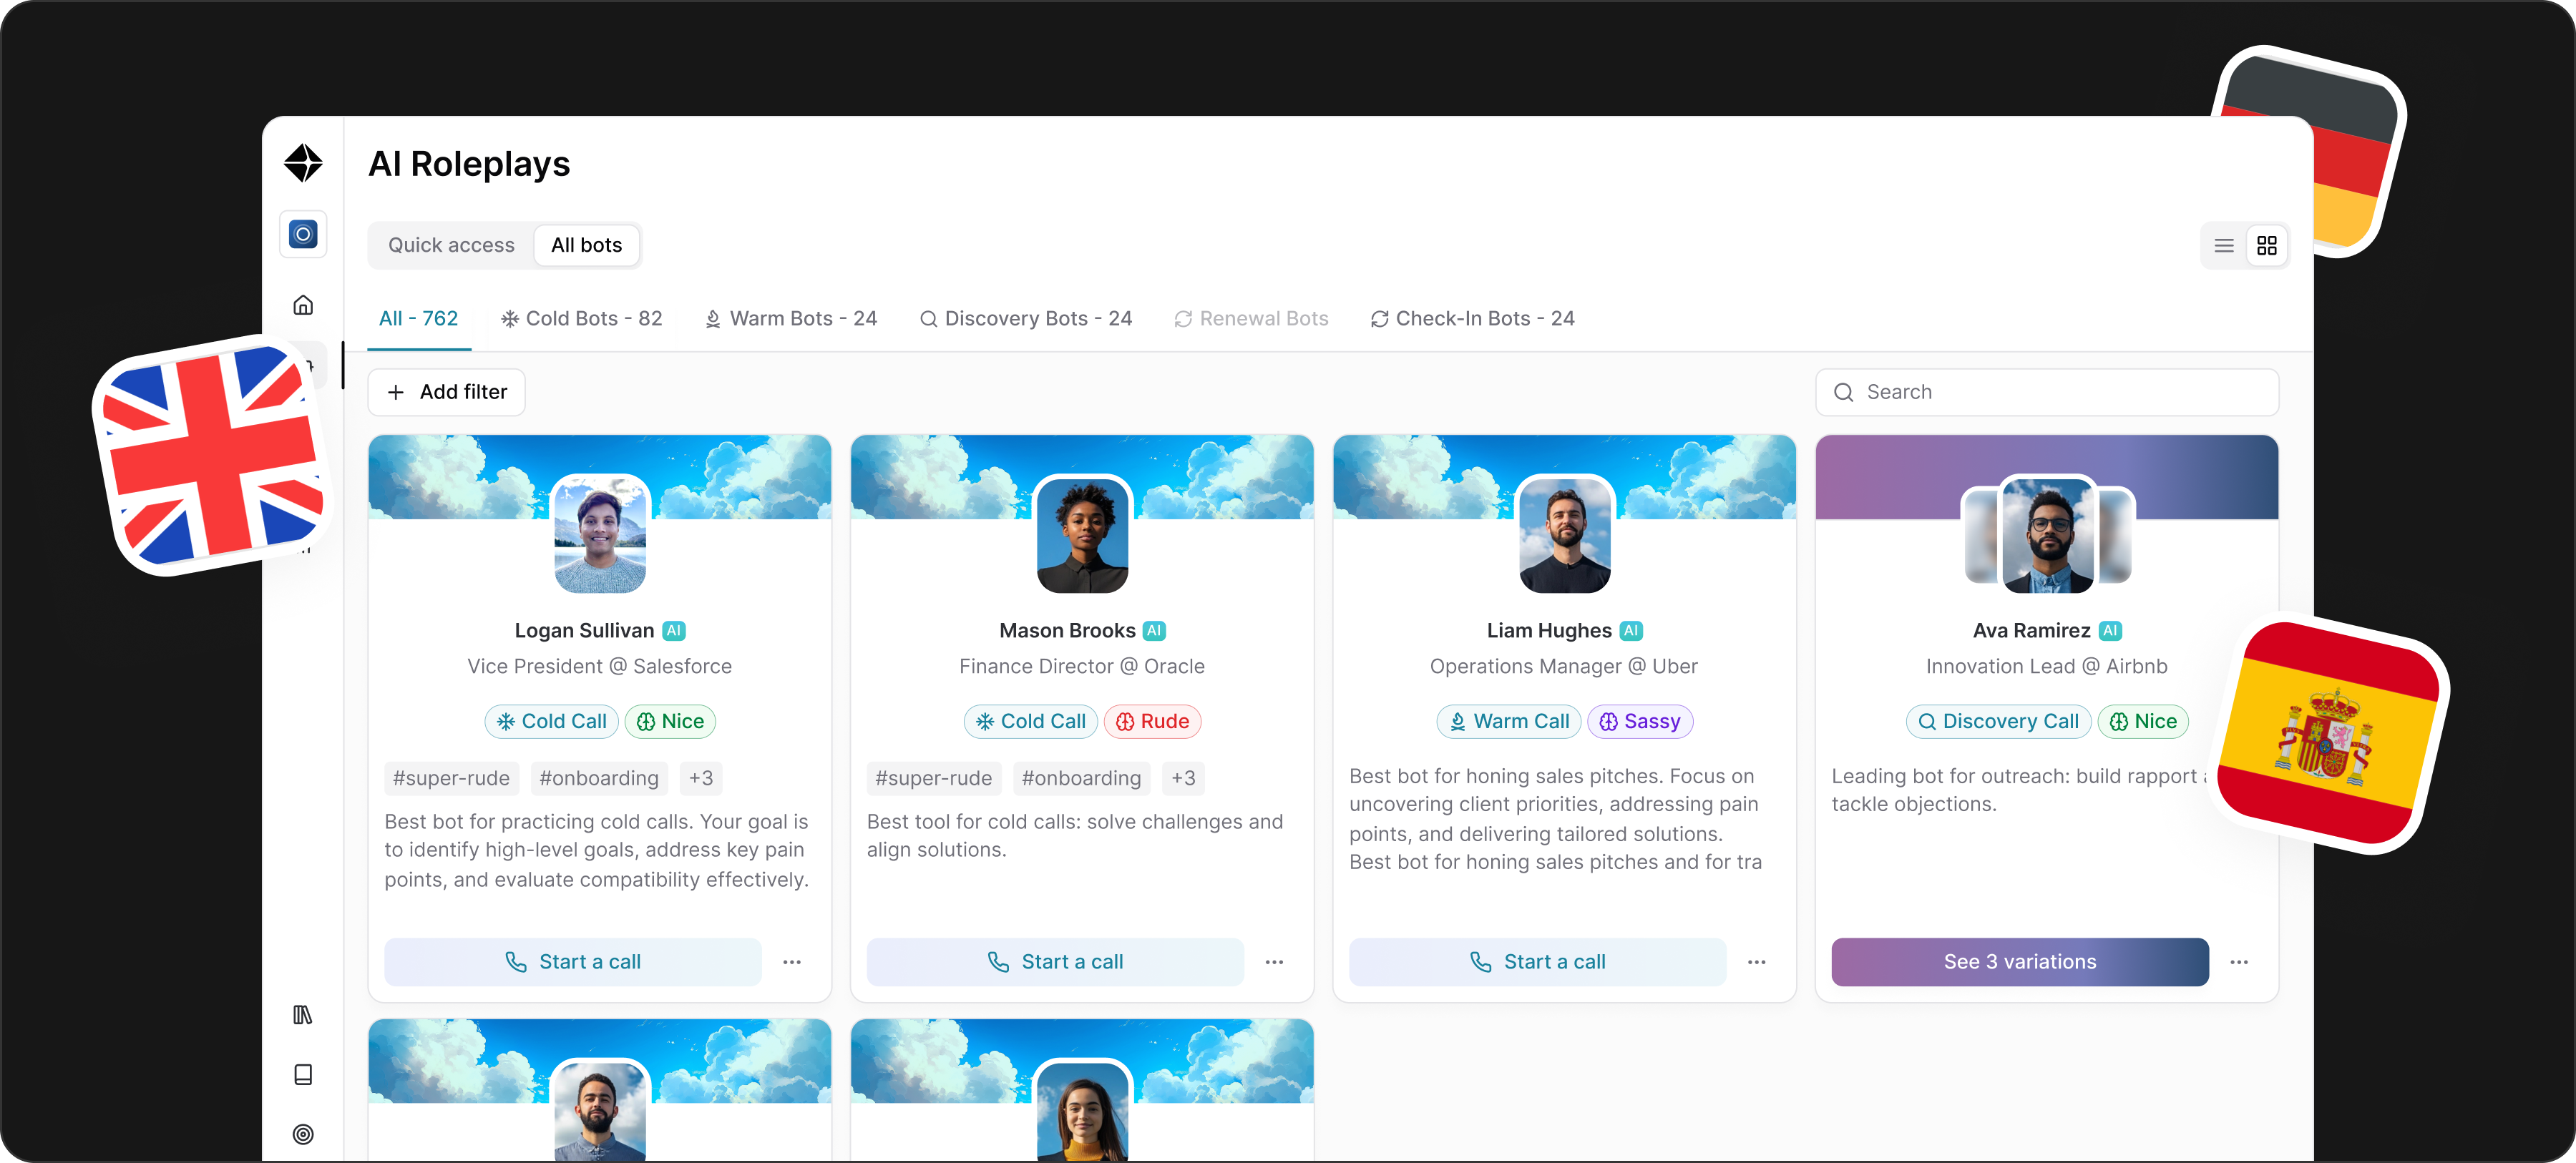The width and height of the screenshot is (2576, 1163).
Task: Click the magnifier icon in Search field
Action: 1844,392
